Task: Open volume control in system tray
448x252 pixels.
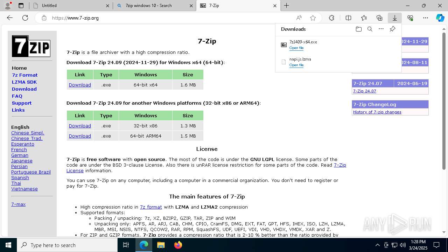Action: coord(402,245)
